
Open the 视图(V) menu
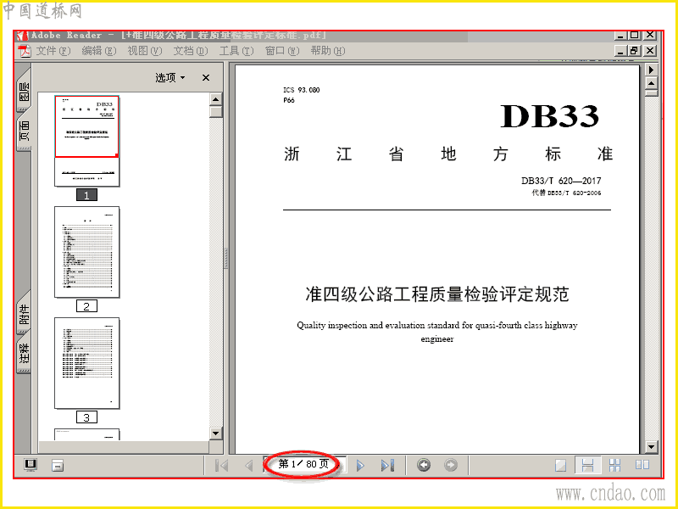pos(144,51)
